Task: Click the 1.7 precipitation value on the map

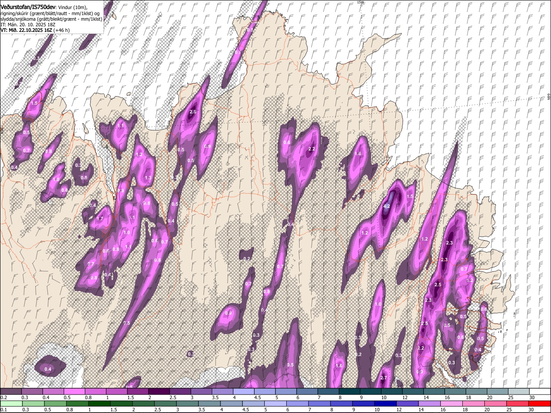Action: point(100,219)
